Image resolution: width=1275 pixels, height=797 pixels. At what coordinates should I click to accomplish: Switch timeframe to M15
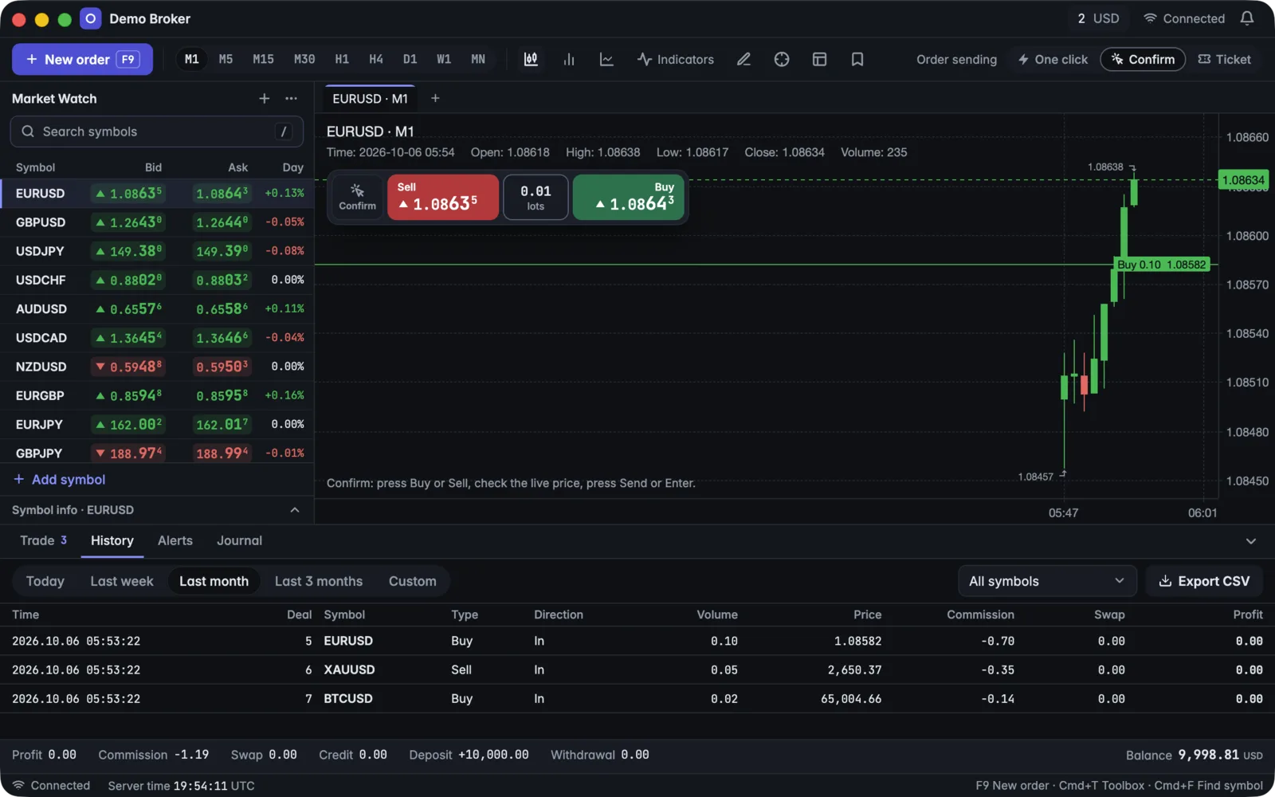(x=264, y=59)
